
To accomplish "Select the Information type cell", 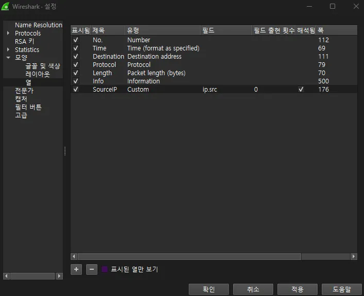I will point(143,81).
